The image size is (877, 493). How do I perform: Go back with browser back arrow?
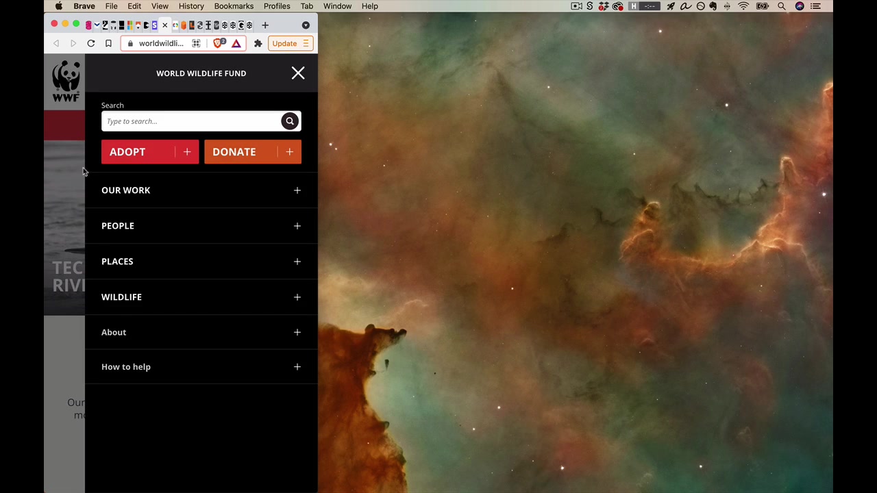(56, 43)
